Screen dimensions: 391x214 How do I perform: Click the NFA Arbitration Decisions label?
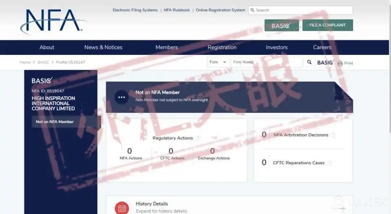click(301, 135)
